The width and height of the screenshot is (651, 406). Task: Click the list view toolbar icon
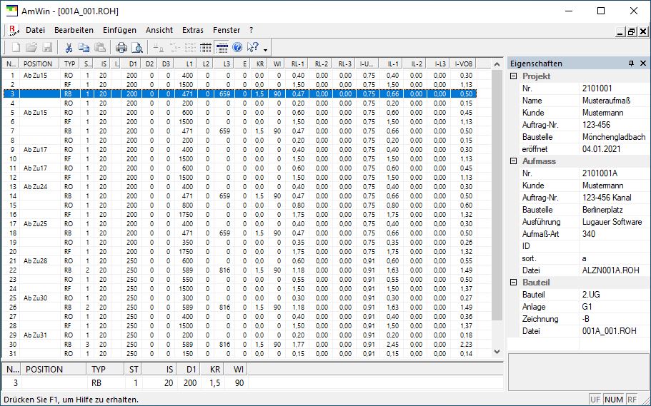click(190, 47)
